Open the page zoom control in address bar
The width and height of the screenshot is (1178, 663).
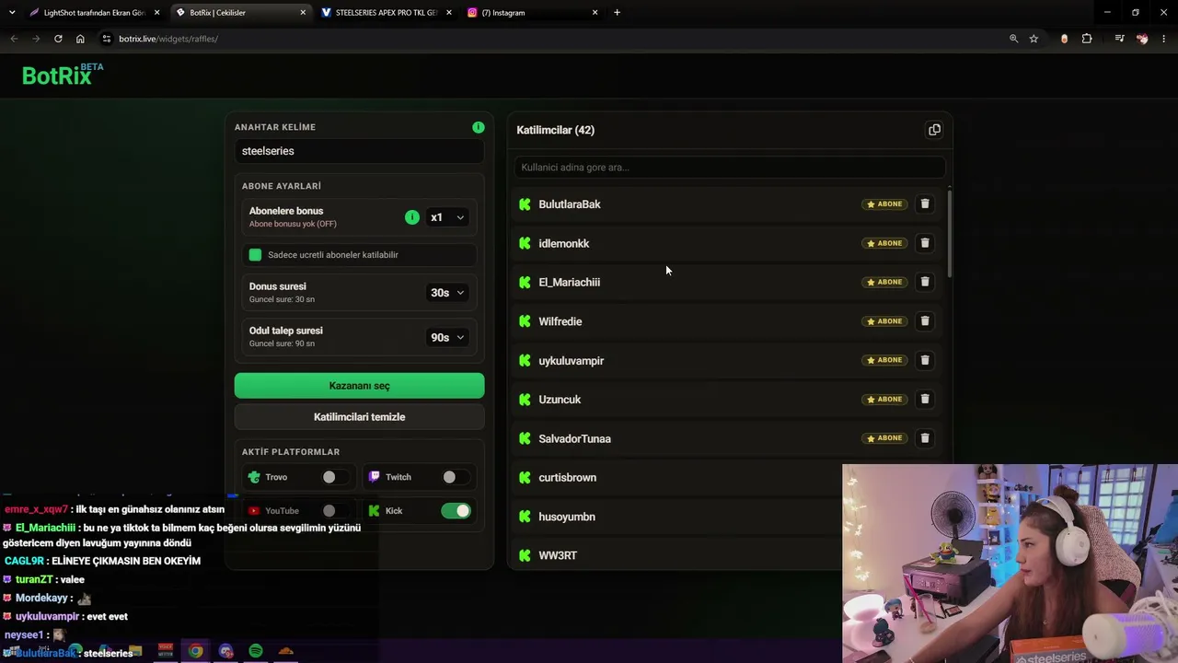pyautogui.click(x=1013, y=39)
